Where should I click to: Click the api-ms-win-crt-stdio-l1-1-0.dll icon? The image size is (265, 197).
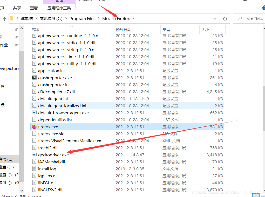34,43
